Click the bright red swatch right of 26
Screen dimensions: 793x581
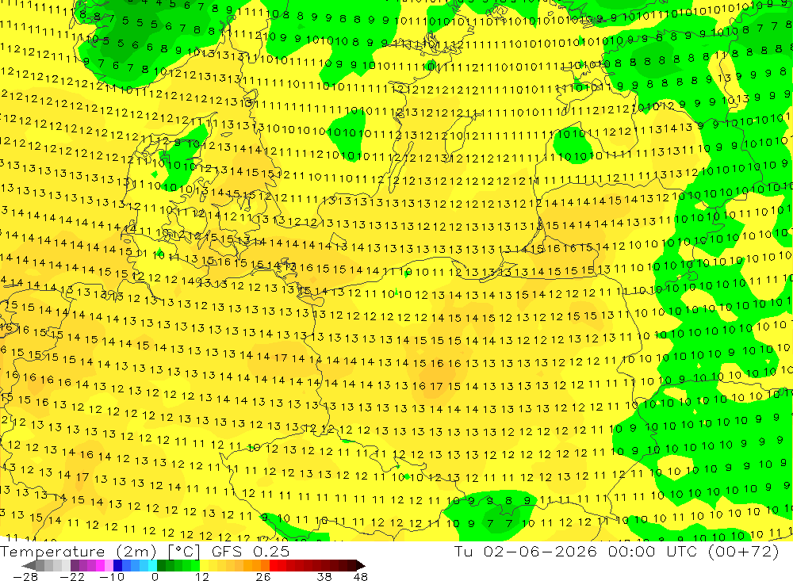[x=274, y=565]
